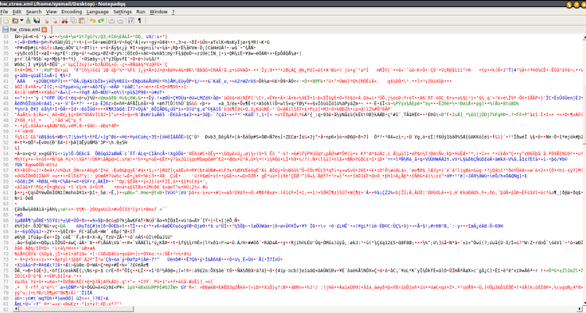Click the Zoom In toolbar icon

click(x=112, y=20)
